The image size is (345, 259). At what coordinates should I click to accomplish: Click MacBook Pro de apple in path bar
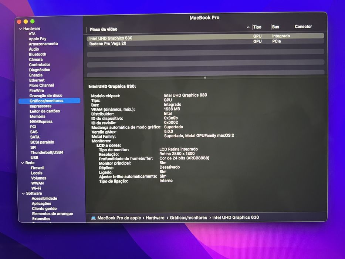(119, 218)
